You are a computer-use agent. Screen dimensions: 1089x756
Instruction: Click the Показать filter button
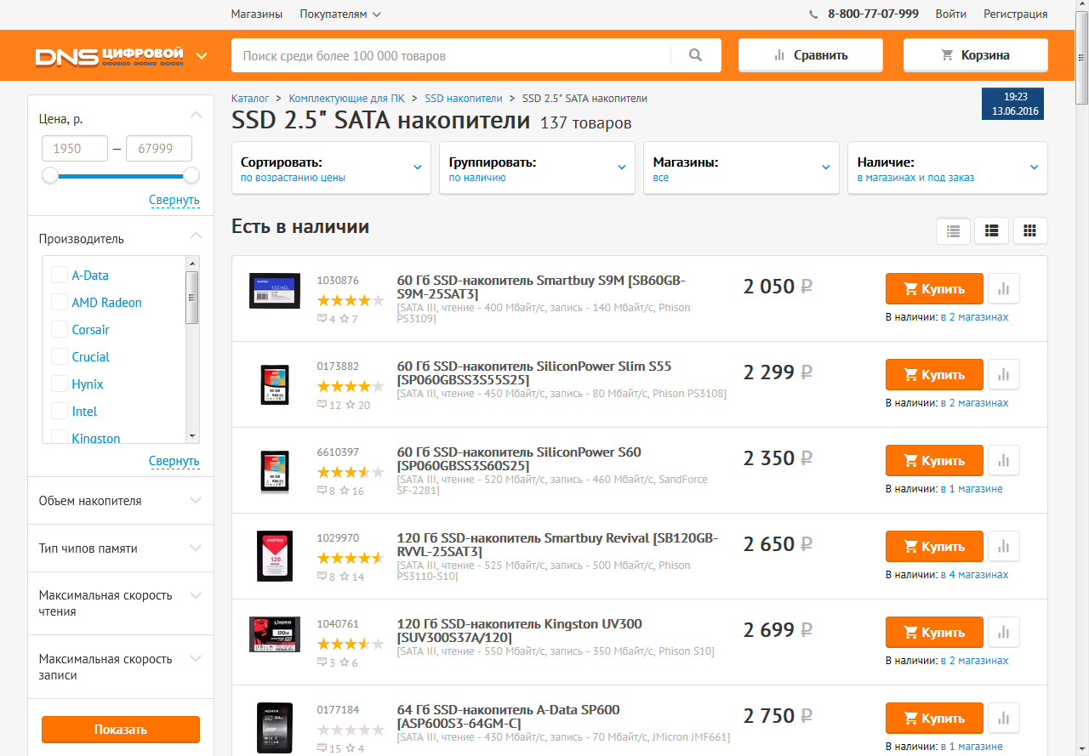[121, 730]
